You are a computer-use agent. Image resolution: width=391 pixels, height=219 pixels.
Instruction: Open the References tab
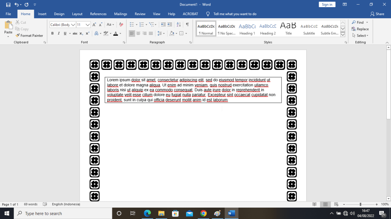tap(98, 14)
